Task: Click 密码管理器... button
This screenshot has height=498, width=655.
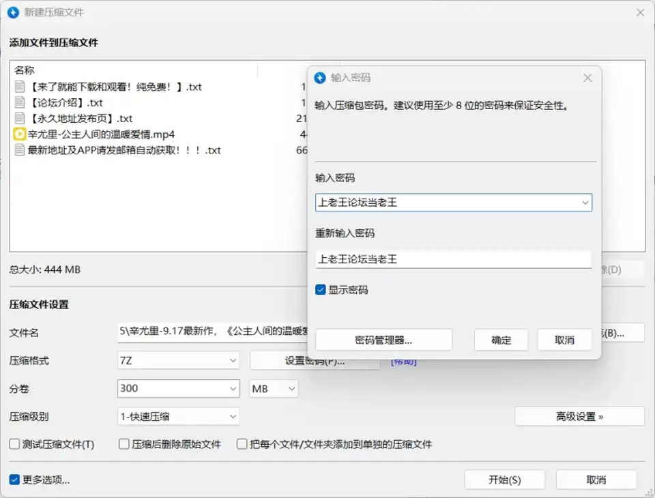Action: click(x=383, y=340)
